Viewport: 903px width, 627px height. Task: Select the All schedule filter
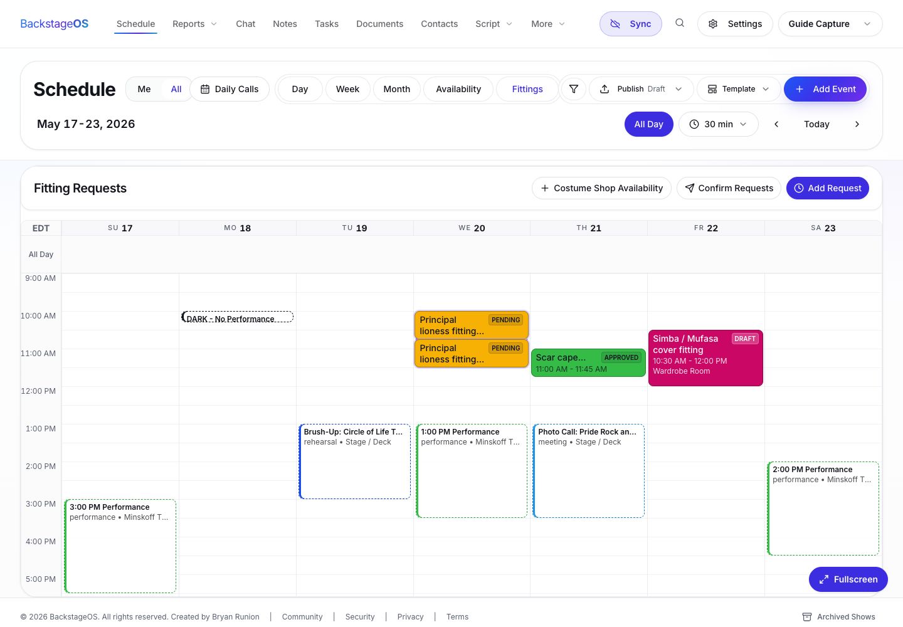tap(176, 89)
